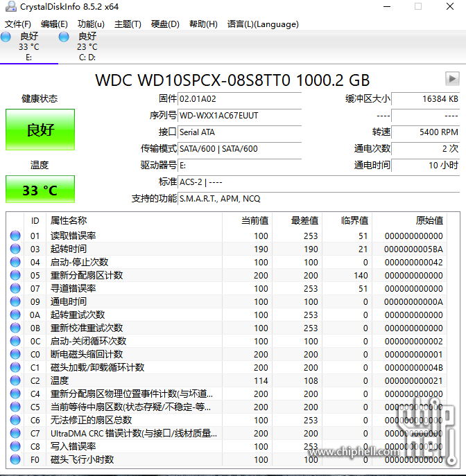Click the 接口 field showing Serial ATA
This screenshot has width=466, height=476.
click(239, 132)
